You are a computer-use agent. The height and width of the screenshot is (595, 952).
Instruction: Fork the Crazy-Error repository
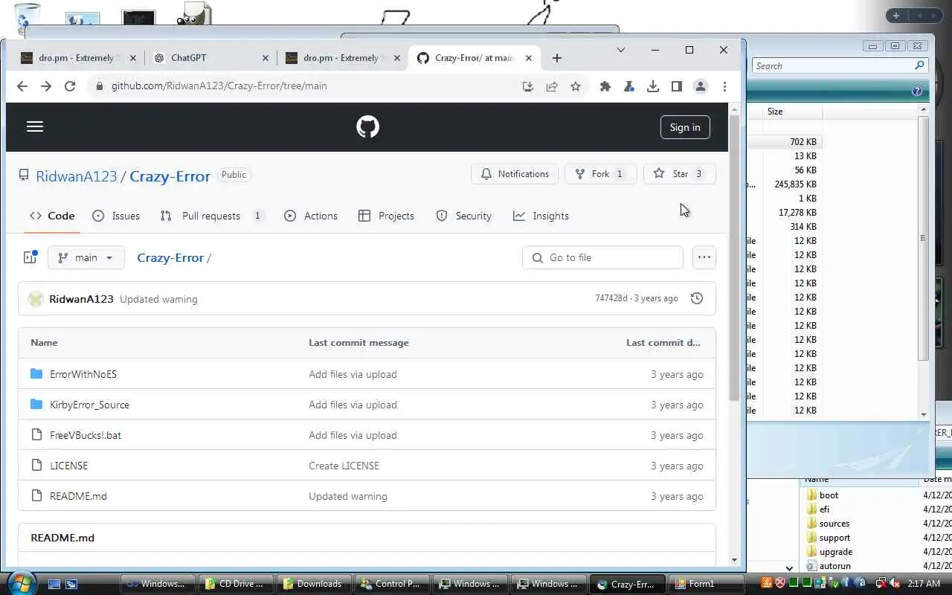click(x=600, y=174)
